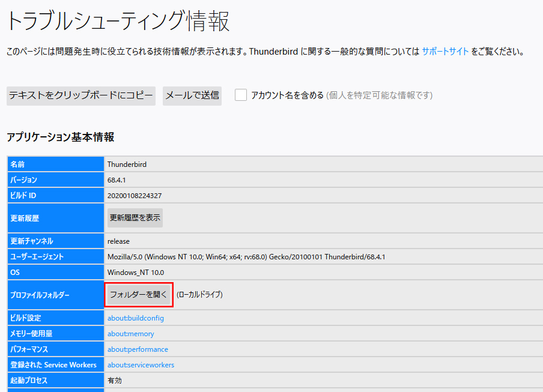
Task: Select the release update channel value
Action: point(118,241)
